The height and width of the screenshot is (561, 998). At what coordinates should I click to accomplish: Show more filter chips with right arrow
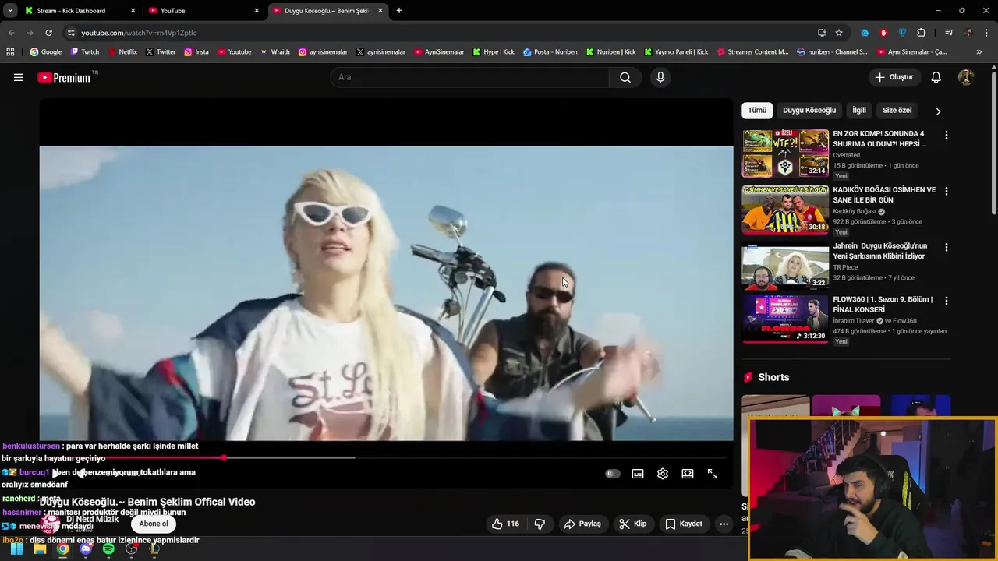point(938,111)
